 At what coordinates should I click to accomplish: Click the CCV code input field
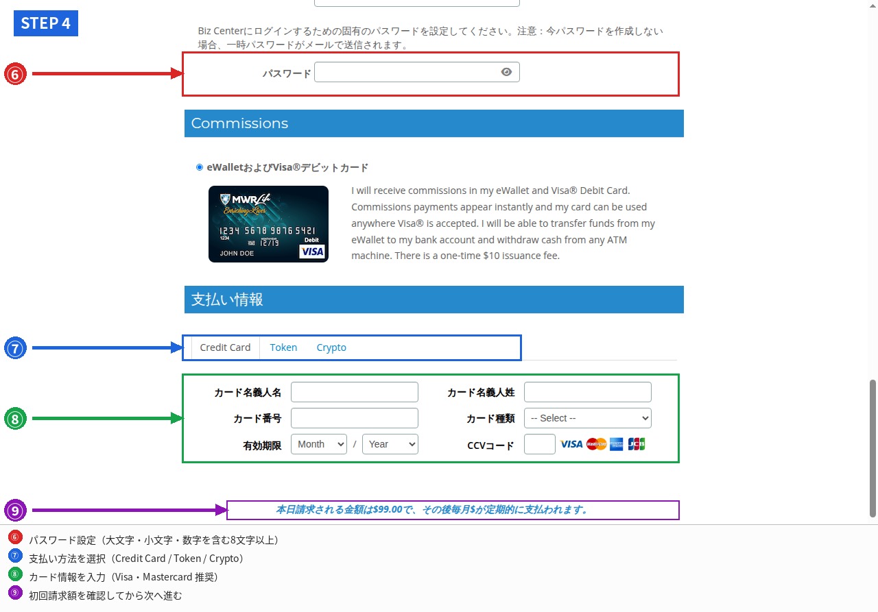pos(540,444)
